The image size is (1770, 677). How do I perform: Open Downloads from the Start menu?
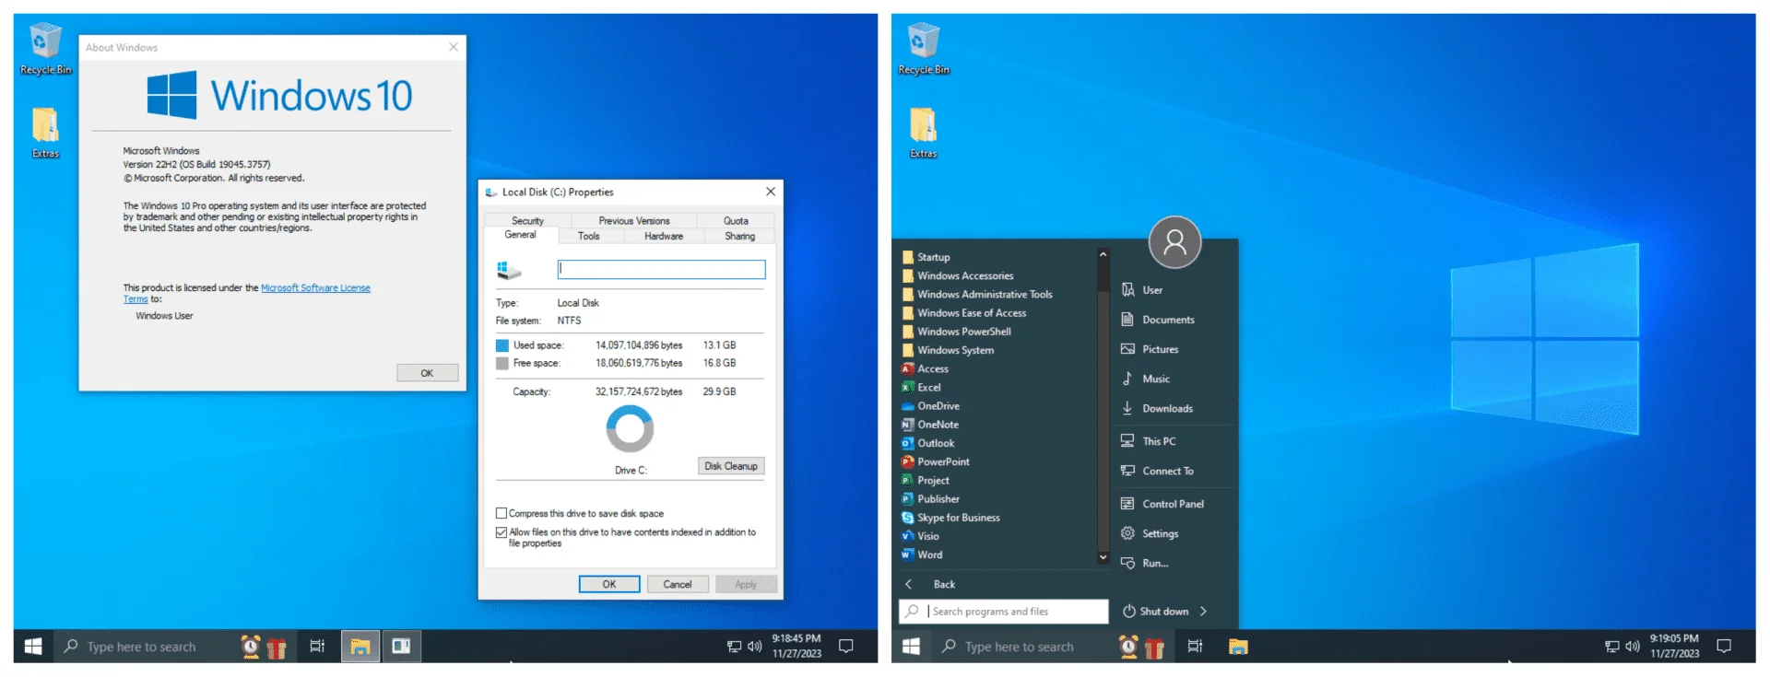[x=1156, y=408]
